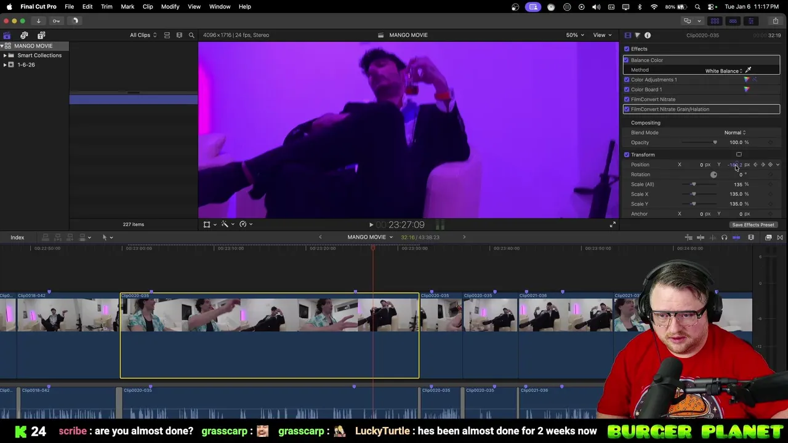
Task: Open the White Balance method dropdown
Action: [x=724, y=71]
